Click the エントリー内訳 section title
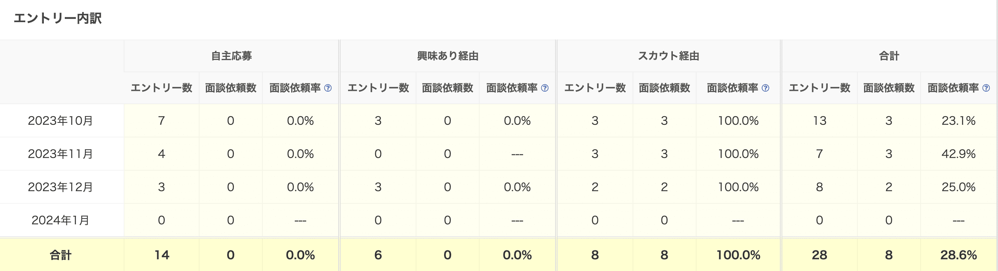The image size is (998, 271). point(58,18)
